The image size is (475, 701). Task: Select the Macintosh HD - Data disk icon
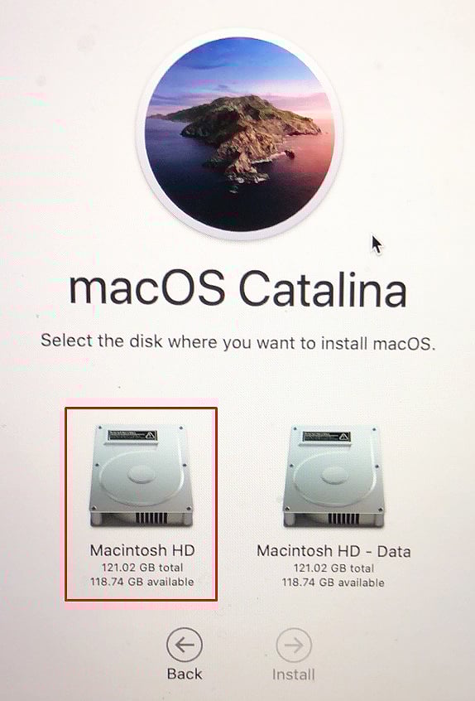tap(334, 476)
